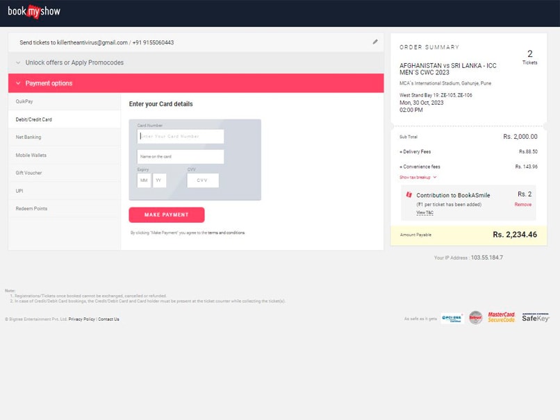Click the Entrust round security seal
Viewport: 560px width, 420px height.
(475, 317)
